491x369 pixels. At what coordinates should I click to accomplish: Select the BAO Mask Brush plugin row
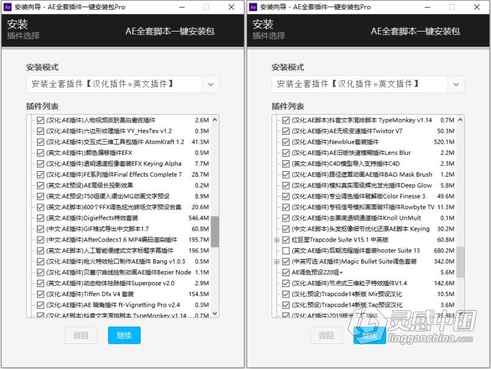[369, 175]
